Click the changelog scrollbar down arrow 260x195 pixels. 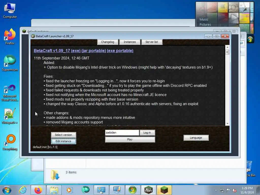tap(227, 124)
